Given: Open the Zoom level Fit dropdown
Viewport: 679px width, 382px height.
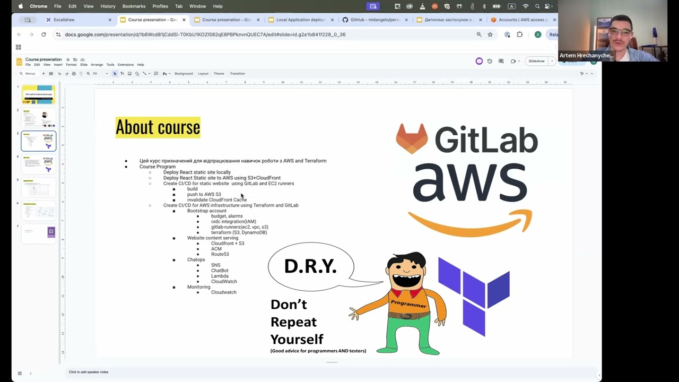Looking at the screenshot, I should [x=100, y=73].
